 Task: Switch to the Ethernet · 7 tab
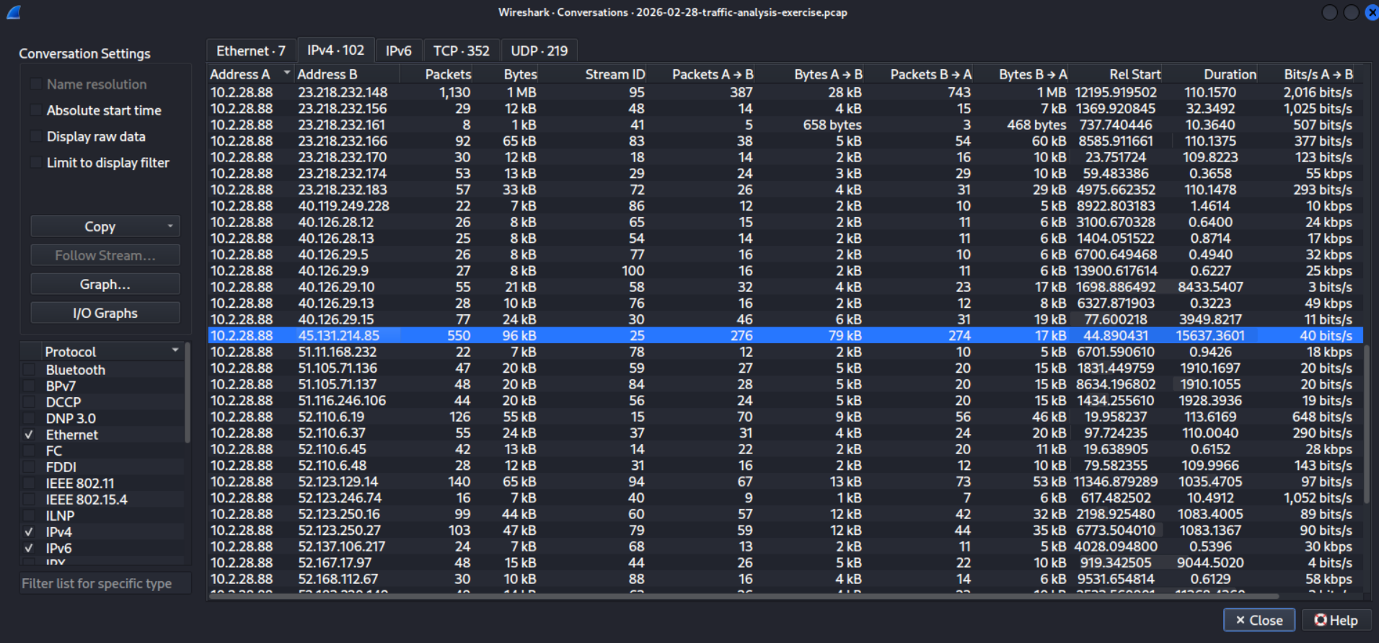point(251,50)
